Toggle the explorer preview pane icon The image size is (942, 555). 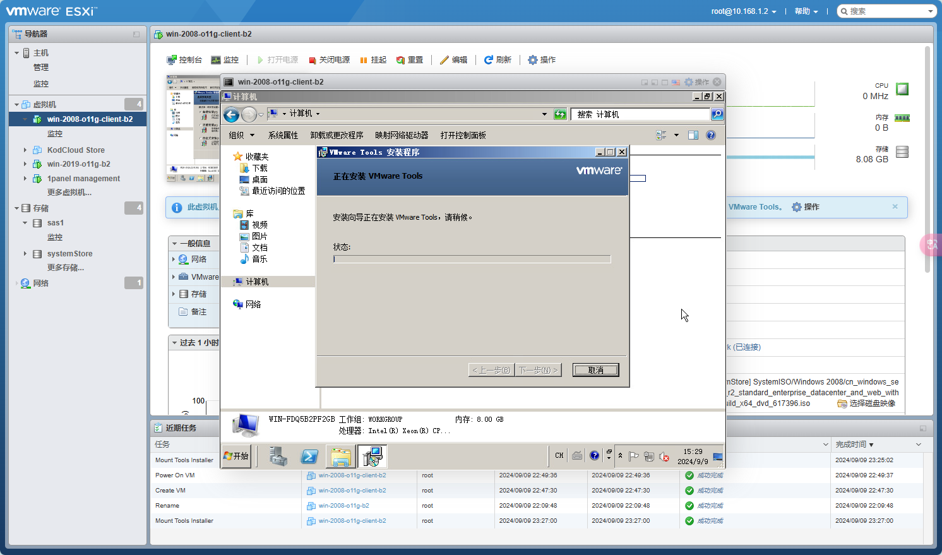pyautogui.click(x=693, y=135)
